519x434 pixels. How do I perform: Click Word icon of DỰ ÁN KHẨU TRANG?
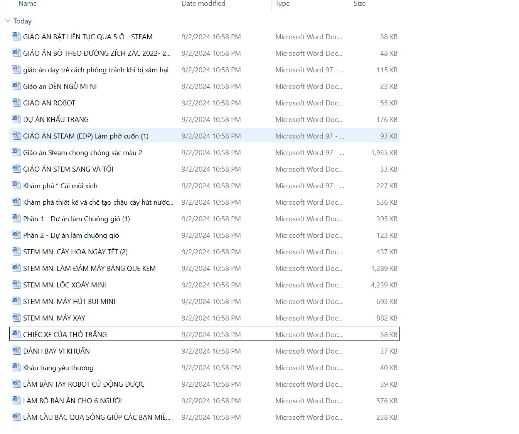pyautogui.click(x=16, y=119)
